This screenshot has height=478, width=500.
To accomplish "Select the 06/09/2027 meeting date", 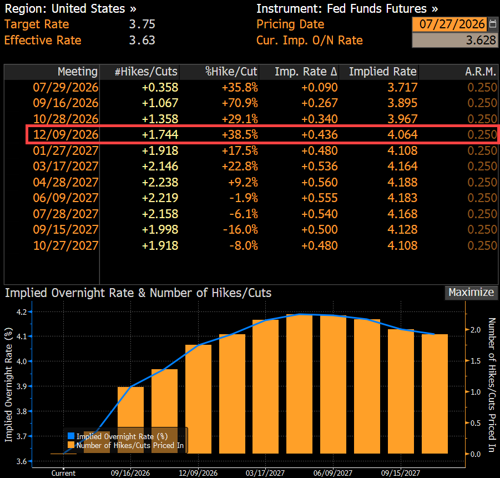I will click(x=65, y=198).
